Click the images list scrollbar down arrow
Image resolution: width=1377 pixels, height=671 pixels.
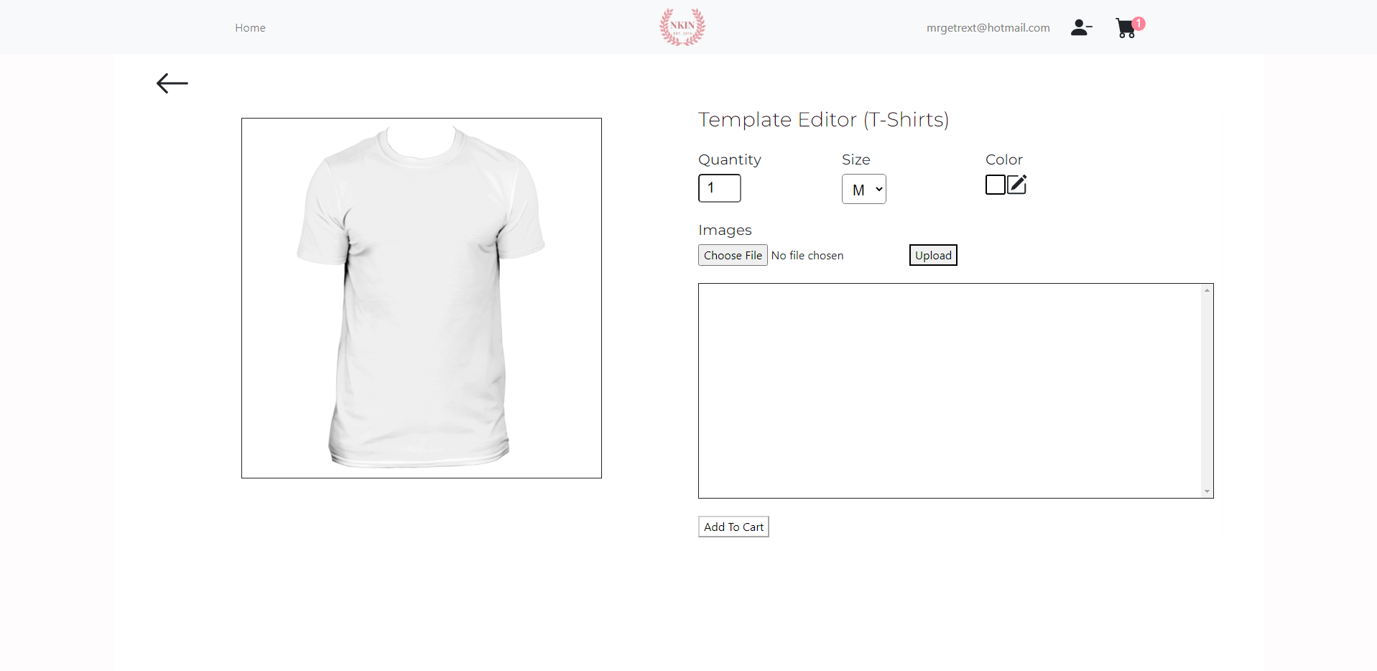tap(1207, 491)
